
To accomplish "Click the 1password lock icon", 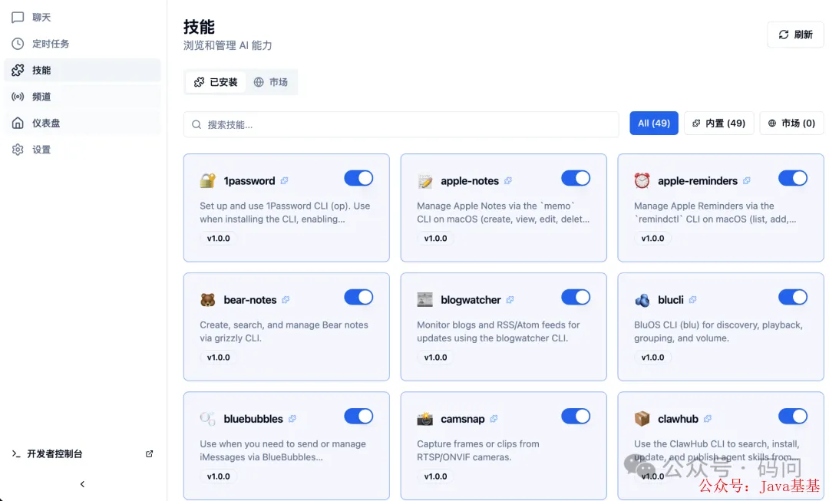I will 208,181.
